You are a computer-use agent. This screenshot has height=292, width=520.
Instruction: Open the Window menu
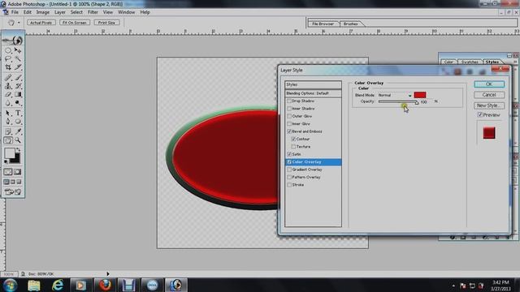point(127,12)
